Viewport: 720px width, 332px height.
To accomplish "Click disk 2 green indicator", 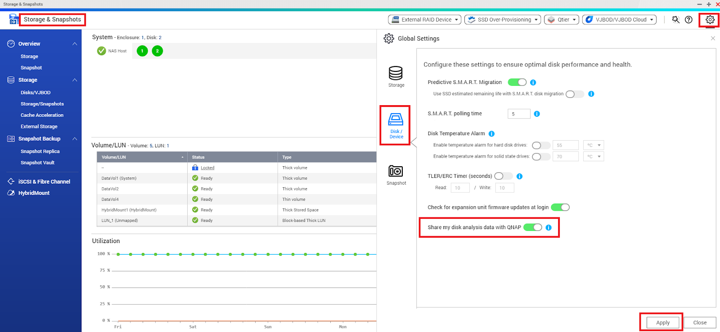I will click(157, 51).
